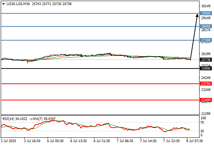The height and width of the screenshot is (145, 214).
Task: Open the chart dropdown triangle beside US30.U20,M30
Action: [x=3, y=4]
